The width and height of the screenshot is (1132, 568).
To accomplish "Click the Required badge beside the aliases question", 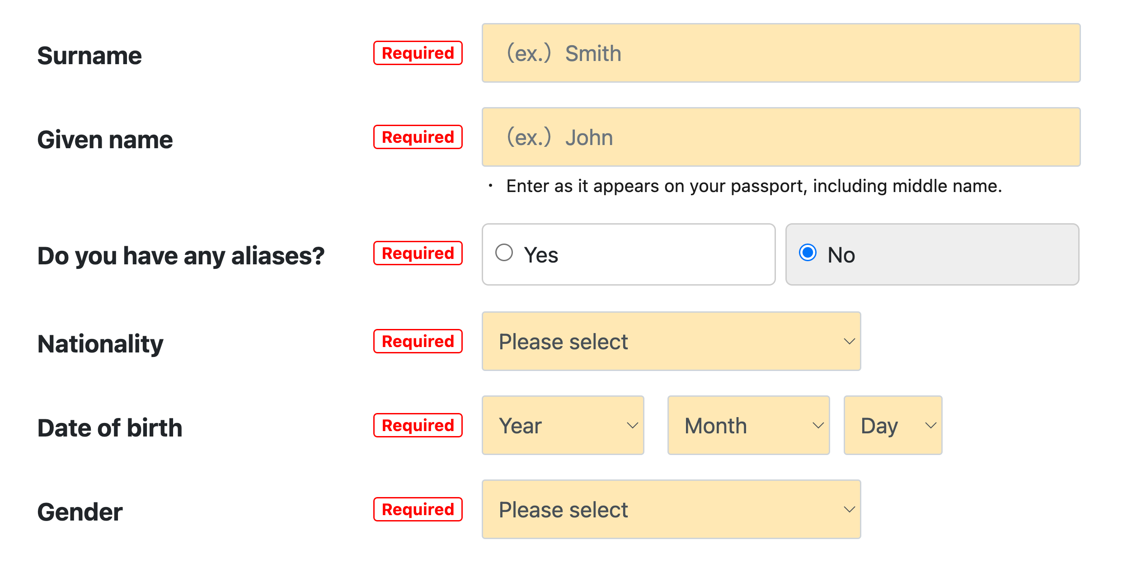I will pyautogui.click(x=418, y=253).
